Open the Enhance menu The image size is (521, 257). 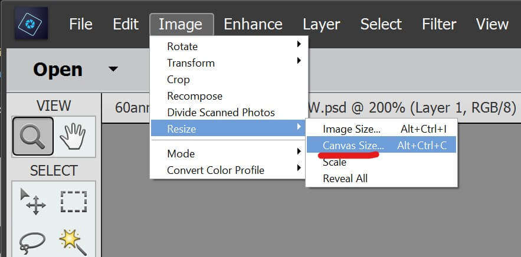[253, 24]
